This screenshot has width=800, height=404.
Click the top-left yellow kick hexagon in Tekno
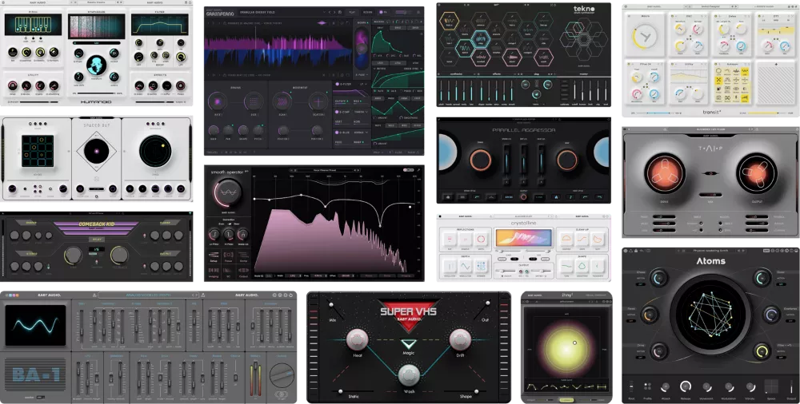coord(450,22)
